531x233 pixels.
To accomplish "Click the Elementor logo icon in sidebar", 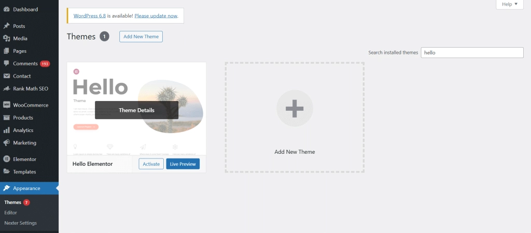I will tap(7, 159).
